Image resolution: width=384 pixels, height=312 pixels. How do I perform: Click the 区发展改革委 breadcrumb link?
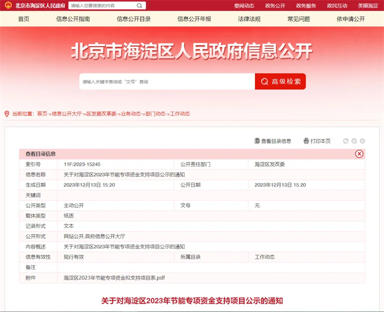[101, 113]
